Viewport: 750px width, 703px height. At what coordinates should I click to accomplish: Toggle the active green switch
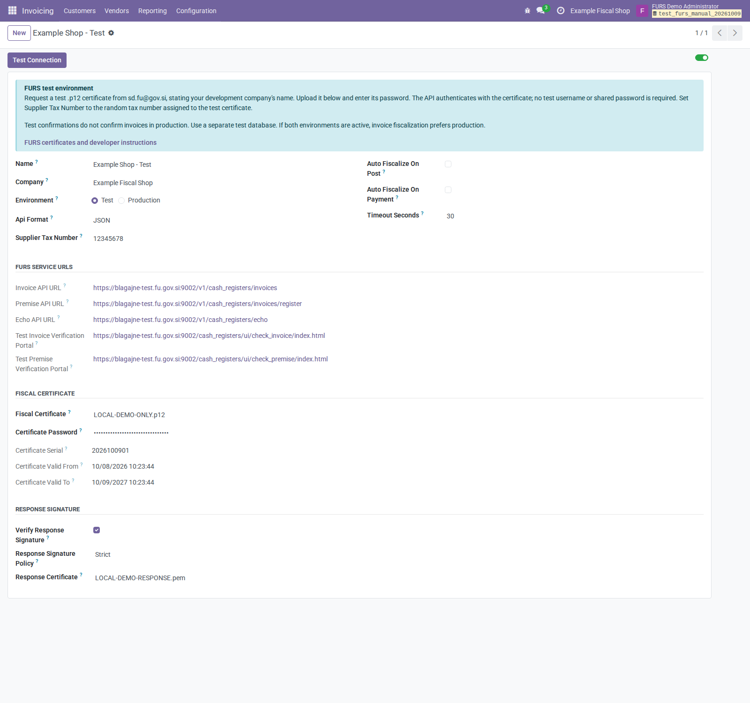click(702, 58)
